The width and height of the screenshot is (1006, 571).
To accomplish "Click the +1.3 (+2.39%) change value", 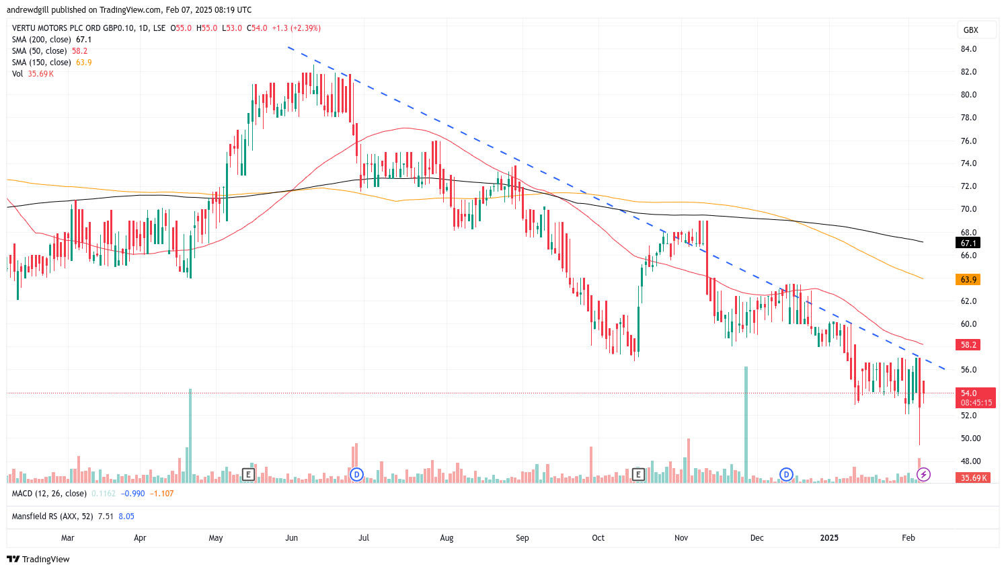I will point(297,28).
